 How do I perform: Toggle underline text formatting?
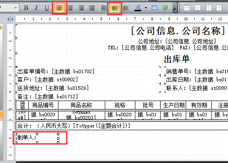click(47, 8)
